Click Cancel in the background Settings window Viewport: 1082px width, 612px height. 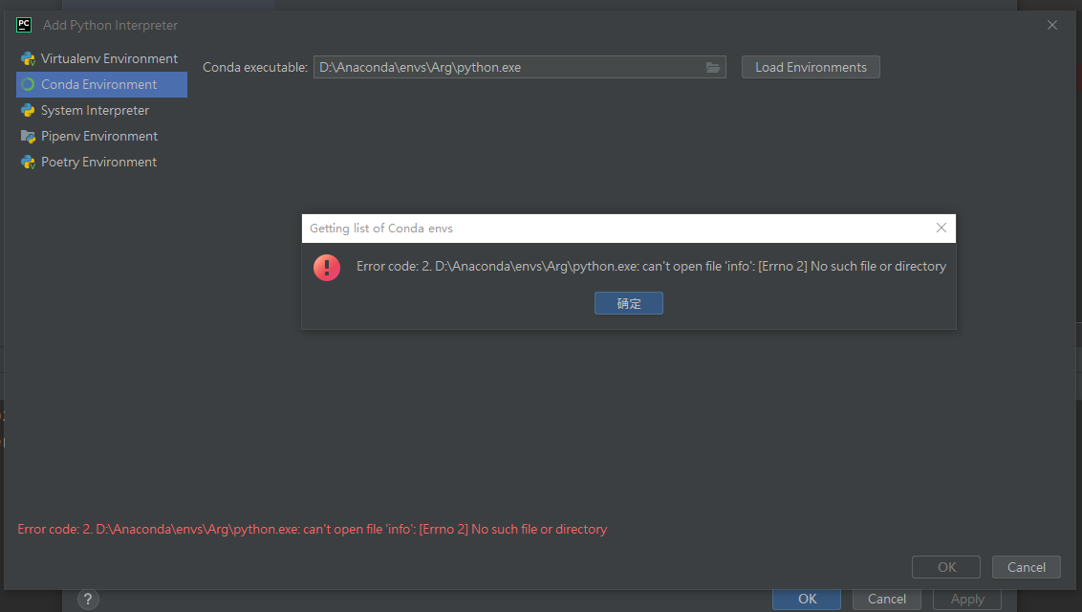887,599
